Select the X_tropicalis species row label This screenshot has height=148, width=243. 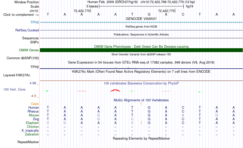pos(30,131)
